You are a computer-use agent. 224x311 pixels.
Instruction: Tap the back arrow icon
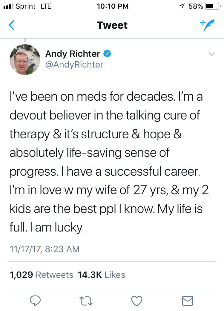(x=11, y=25)
